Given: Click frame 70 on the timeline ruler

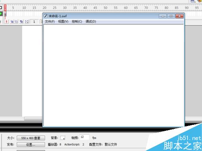Looking at the screenshot, I should tap(146, 8).
